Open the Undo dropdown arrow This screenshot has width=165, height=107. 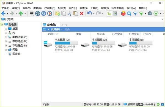click(x=94, y=13)
